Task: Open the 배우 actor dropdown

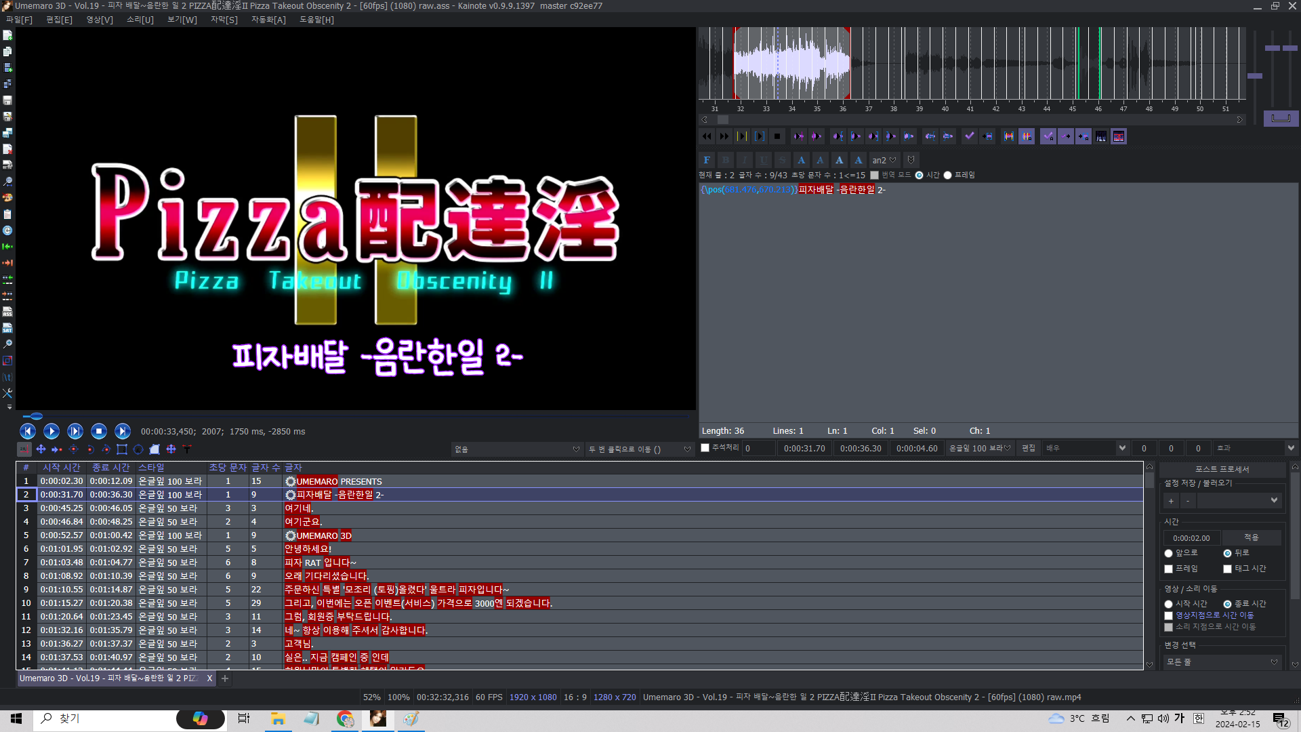Action: tap(1086, 448)
